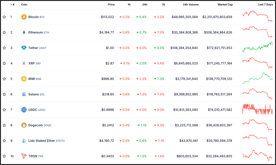
Task: View TRON 7-day sparkline chart
Action: click(x=257, y=156)
